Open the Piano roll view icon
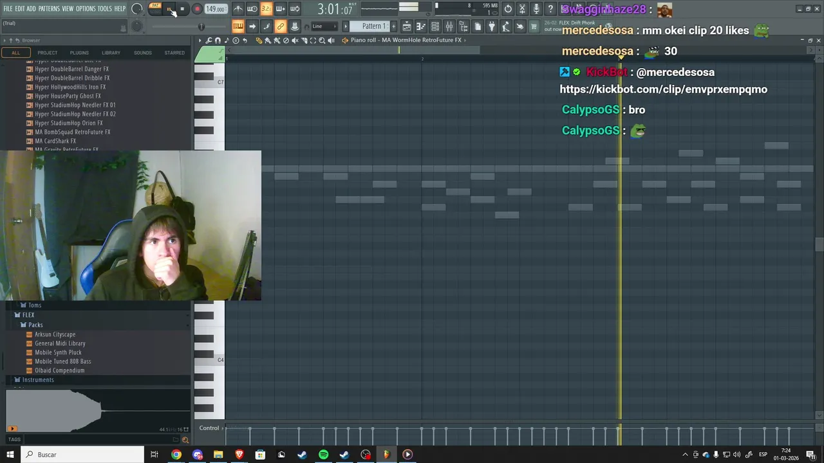 [x=421, y=26]
